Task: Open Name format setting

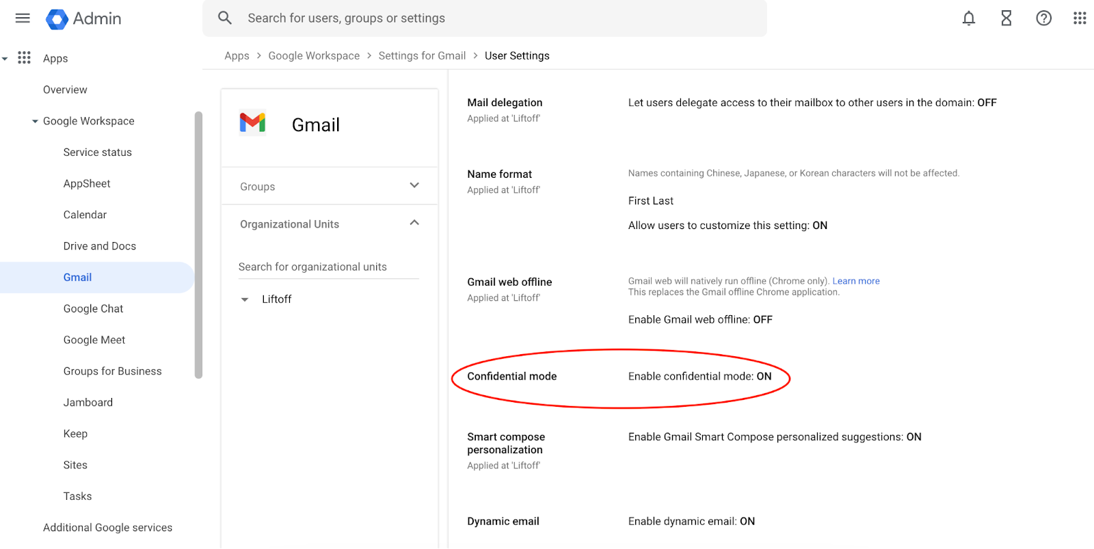Action: tap(499, 174)
